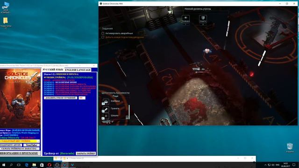Open the Windows Start menu
Image resolution: width=299 pixels, height=168 pixels.
click(4, 165)
